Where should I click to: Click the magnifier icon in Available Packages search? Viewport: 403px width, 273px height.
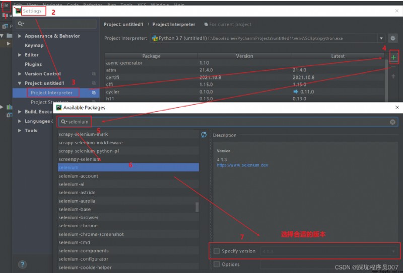click(x=64, y=122)
